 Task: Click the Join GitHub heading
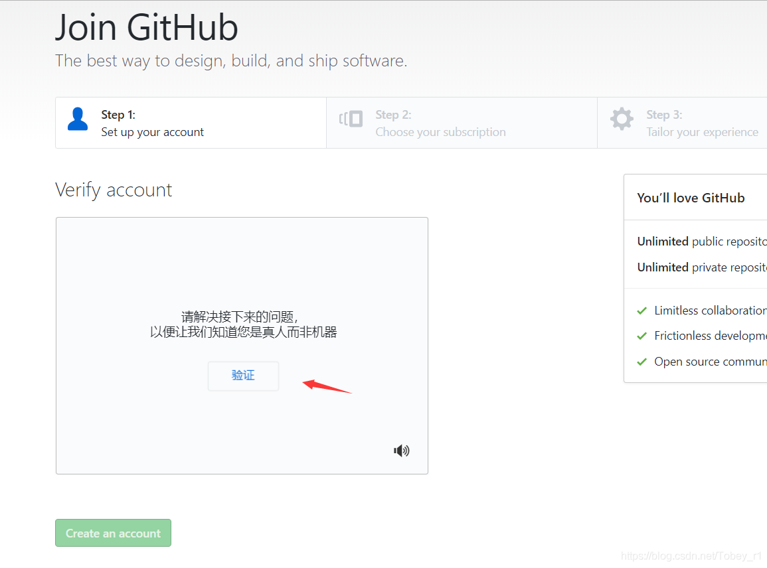click(146, 27)
